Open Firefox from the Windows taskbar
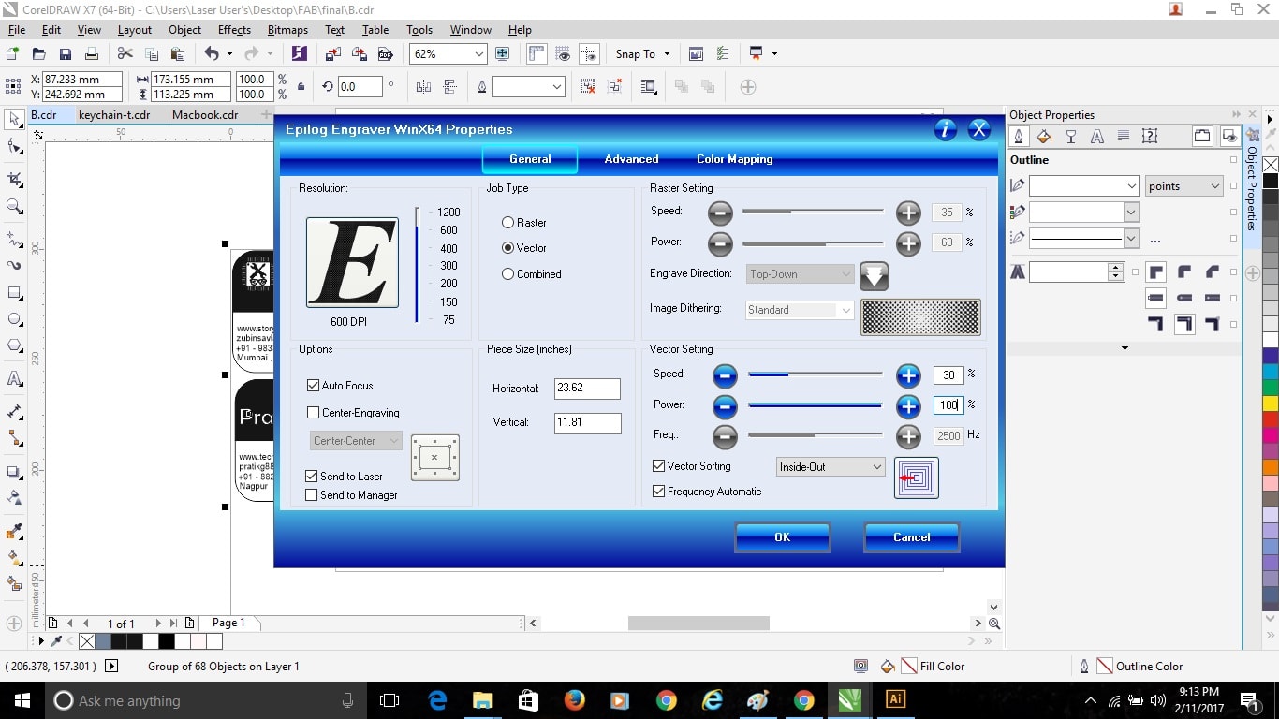The image size is (1279, 719). [574, 700]
